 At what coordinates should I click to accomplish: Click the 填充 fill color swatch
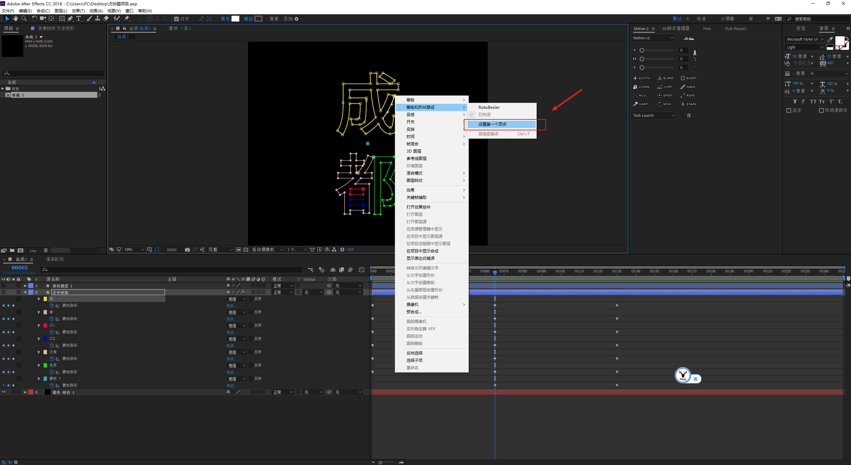tap(235, 19)
